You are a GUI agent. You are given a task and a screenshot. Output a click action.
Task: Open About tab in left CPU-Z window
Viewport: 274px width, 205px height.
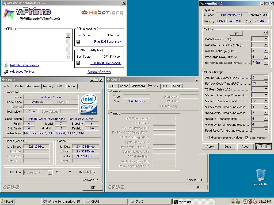(x=72, y=86)
